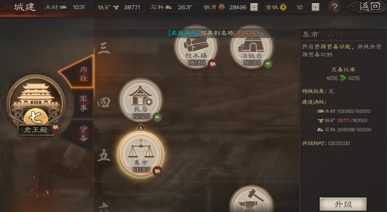The image size is (387, 212).
Task: Select the 伐木场 lumber yard building
Action: coord(196,47)
